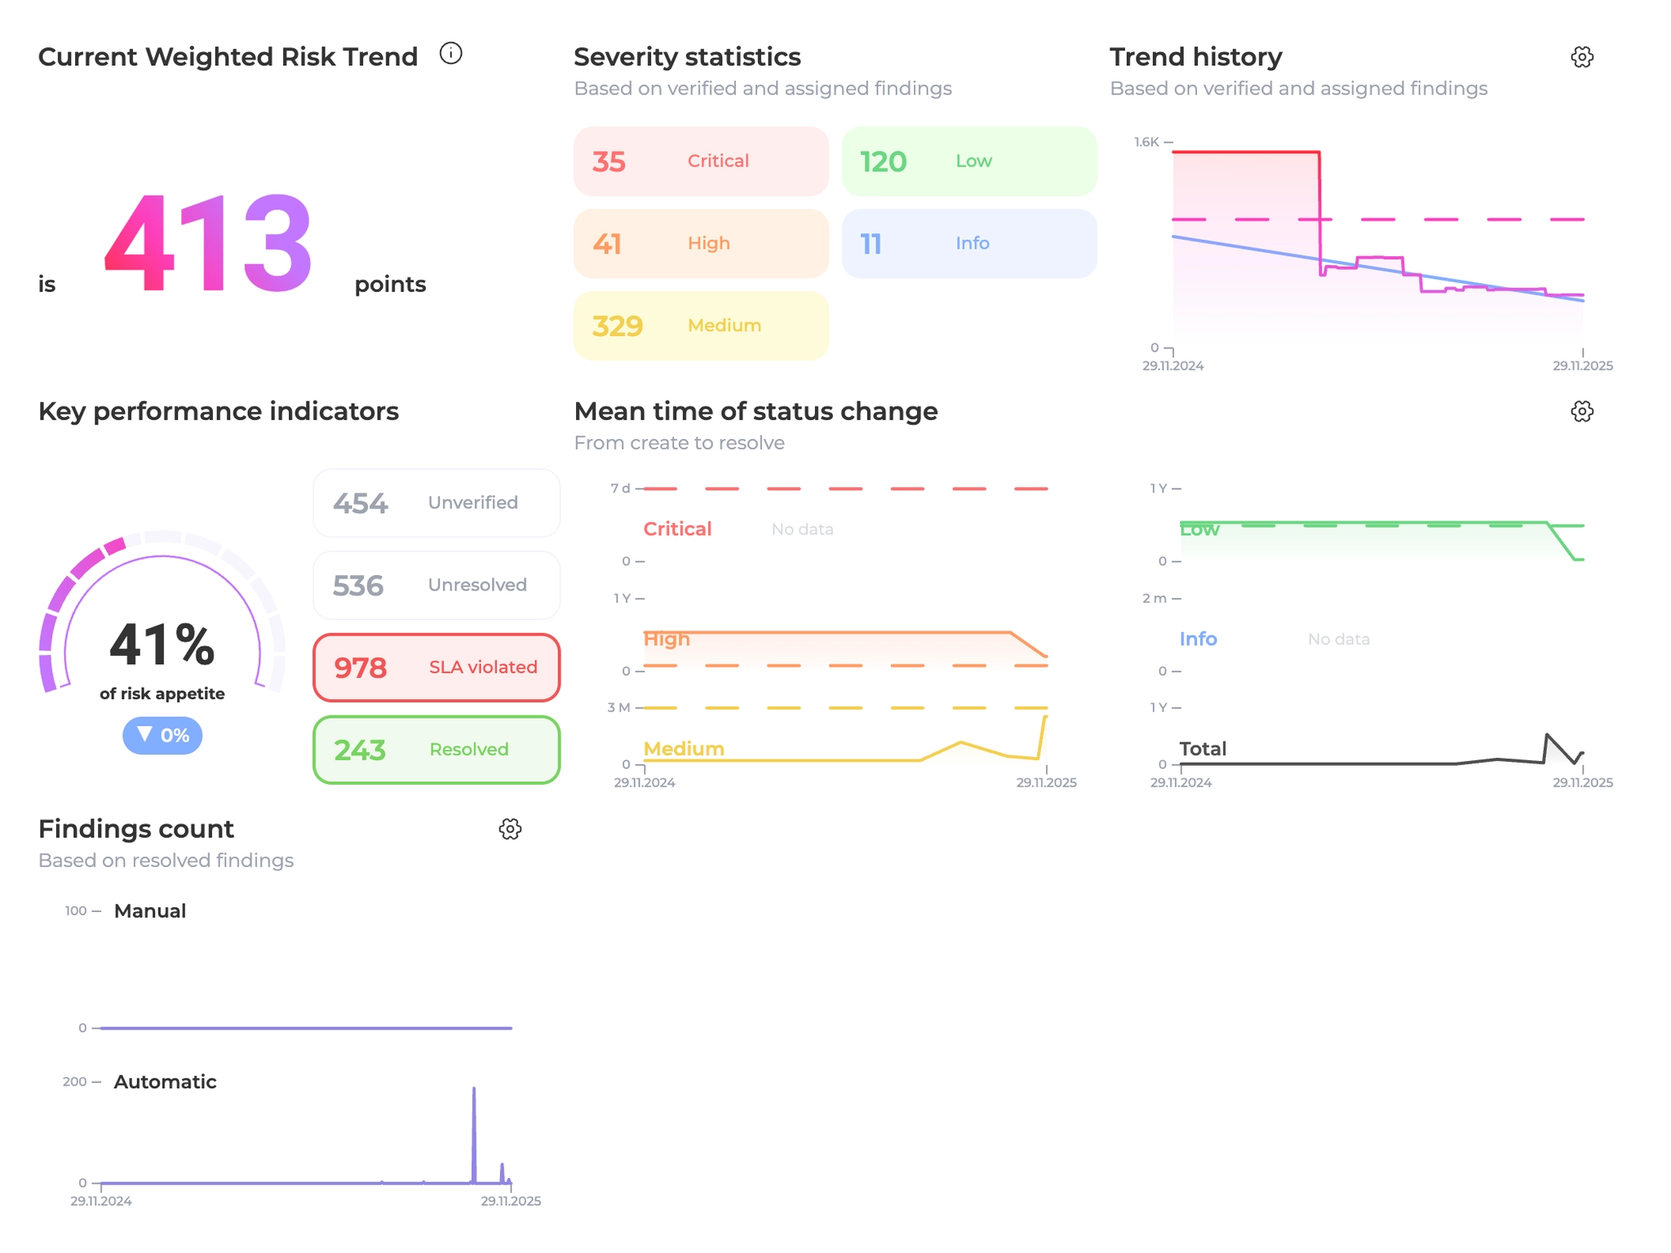Click the SLA violated card showing 978

(x=437, y=667)
